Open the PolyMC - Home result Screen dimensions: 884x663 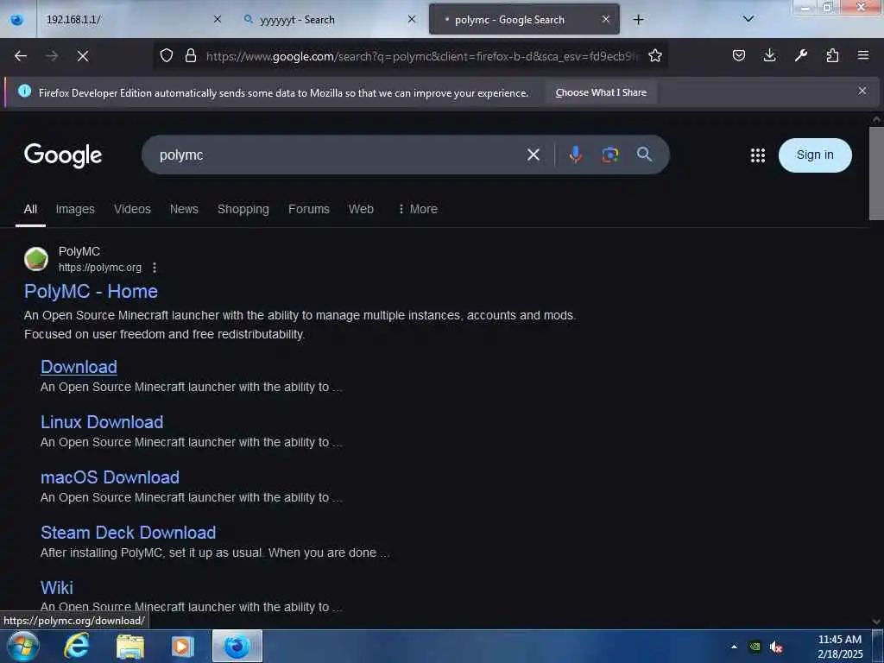click(x=91, y=292)
